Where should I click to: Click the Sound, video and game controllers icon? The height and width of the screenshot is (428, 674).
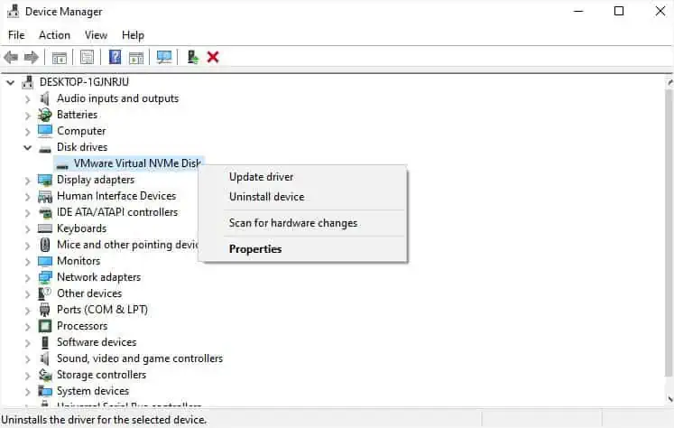point(45,358)
